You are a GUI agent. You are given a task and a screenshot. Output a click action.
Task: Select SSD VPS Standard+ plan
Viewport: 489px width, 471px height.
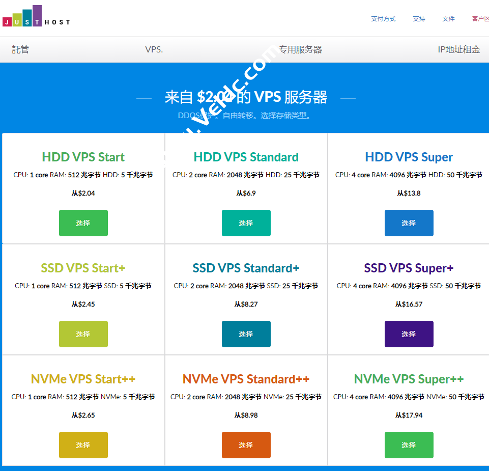tap(246, 334)
